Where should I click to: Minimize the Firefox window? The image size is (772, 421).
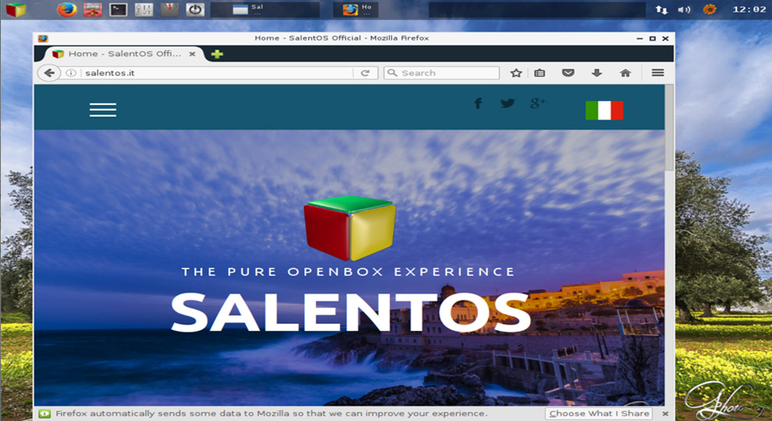[x=639, y=38]
